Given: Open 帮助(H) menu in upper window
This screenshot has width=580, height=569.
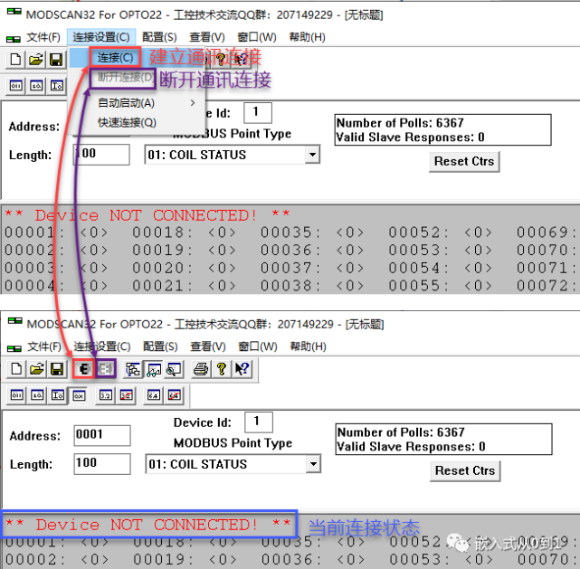Looking at the screenshot, I should point(307,37).
